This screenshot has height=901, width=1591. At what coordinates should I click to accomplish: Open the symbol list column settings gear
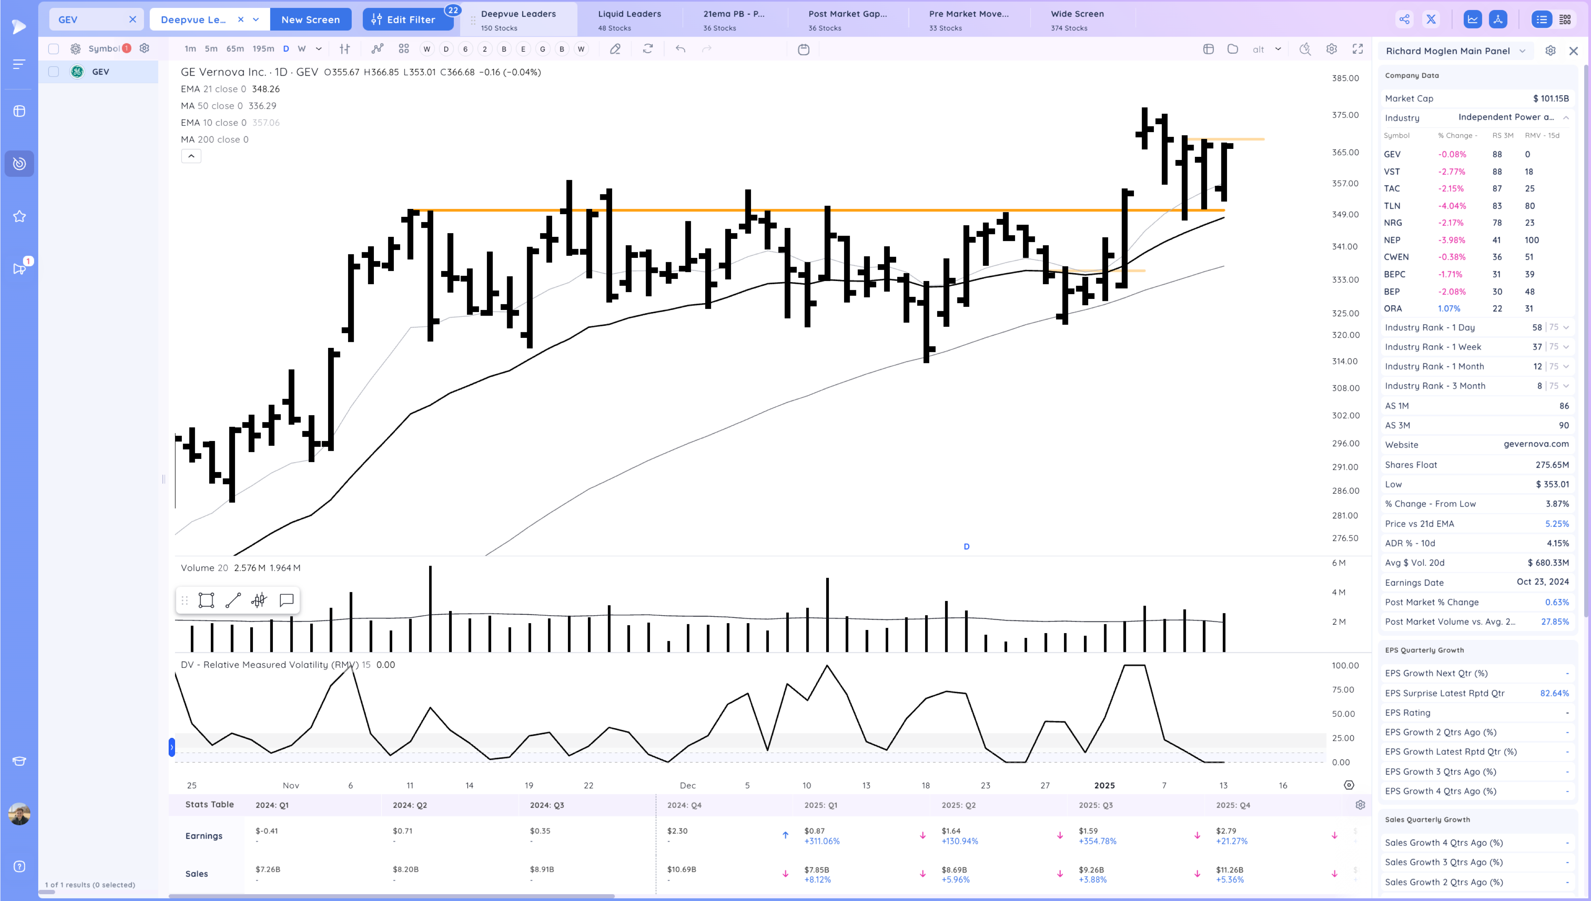pos(144,48)
